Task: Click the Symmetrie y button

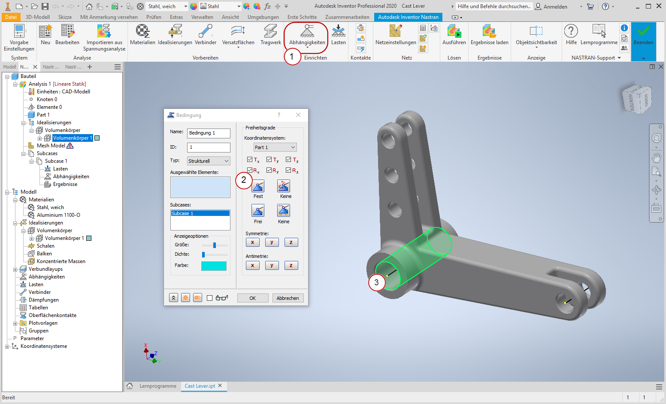Action: pos(272,242)
